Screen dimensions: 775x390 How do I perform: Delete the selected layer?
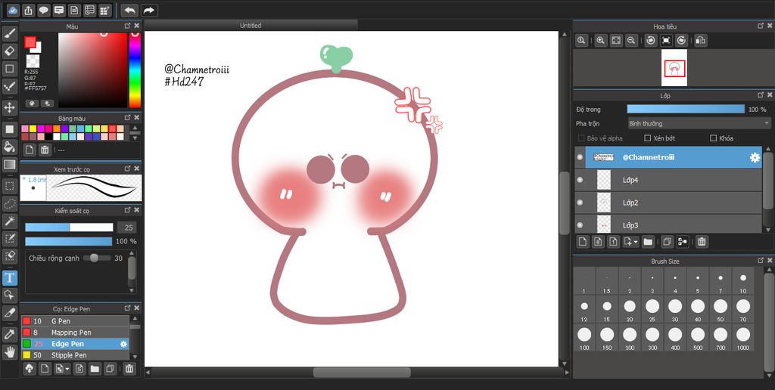(x=702, y=242)
